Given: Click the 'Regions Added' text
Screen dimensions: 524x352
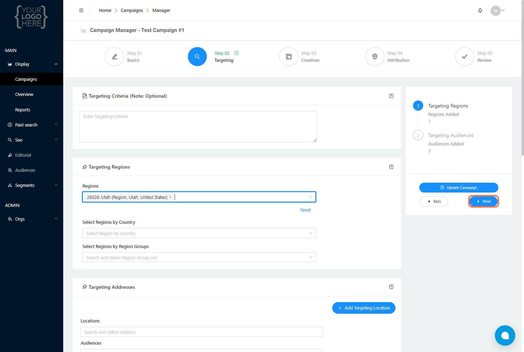Looking at the screenshot, I should [x=444, y=114].
